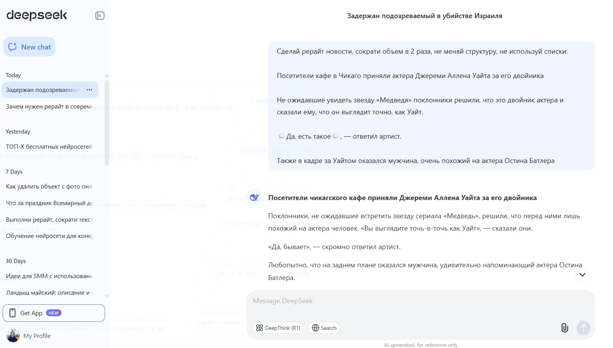613x348 pixels.
Task: Click the reply line '«Да, бывает»'
Action: (x=334, y=247)
